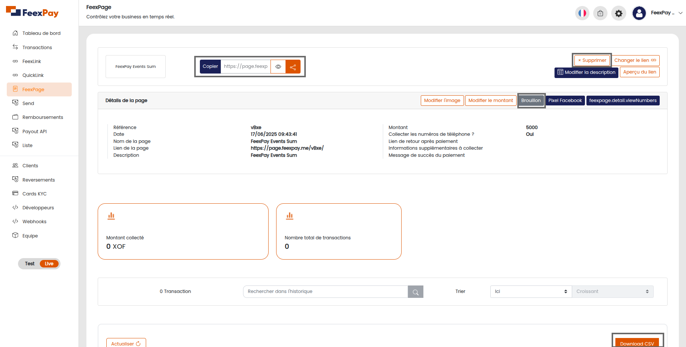The image size is (686, 347).
Task: Open the Ici sort field dropdown
Action: (531, 291)
